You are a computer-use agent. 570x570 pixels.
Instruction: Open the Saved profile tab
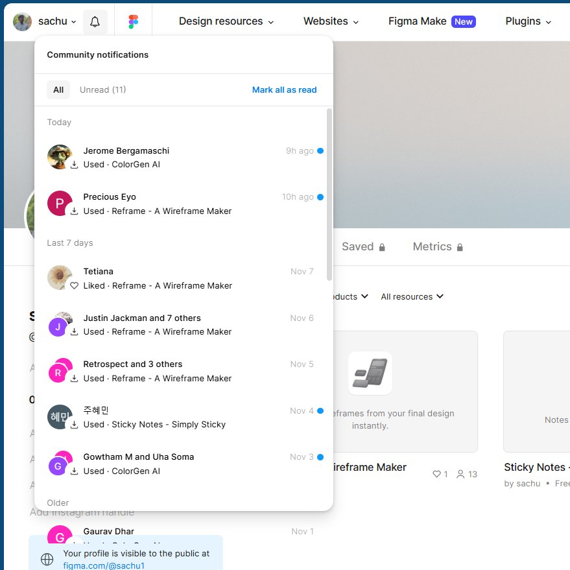363,247
